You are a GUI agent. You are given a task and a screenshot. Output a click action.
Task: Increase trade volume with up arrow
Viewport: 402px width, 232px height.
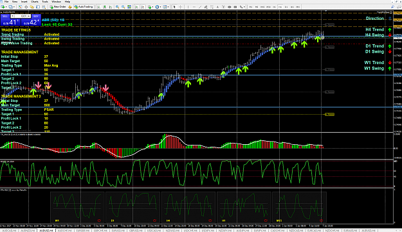(x=29, y=16)
